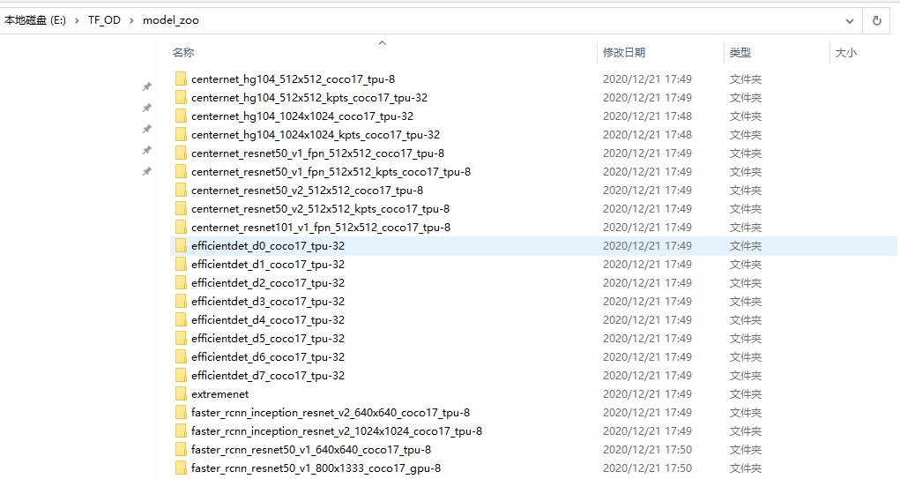The width and height of the screenshot is (900, 479).
Task: Click folder icon of extremenet
Action: pos(181,394)
